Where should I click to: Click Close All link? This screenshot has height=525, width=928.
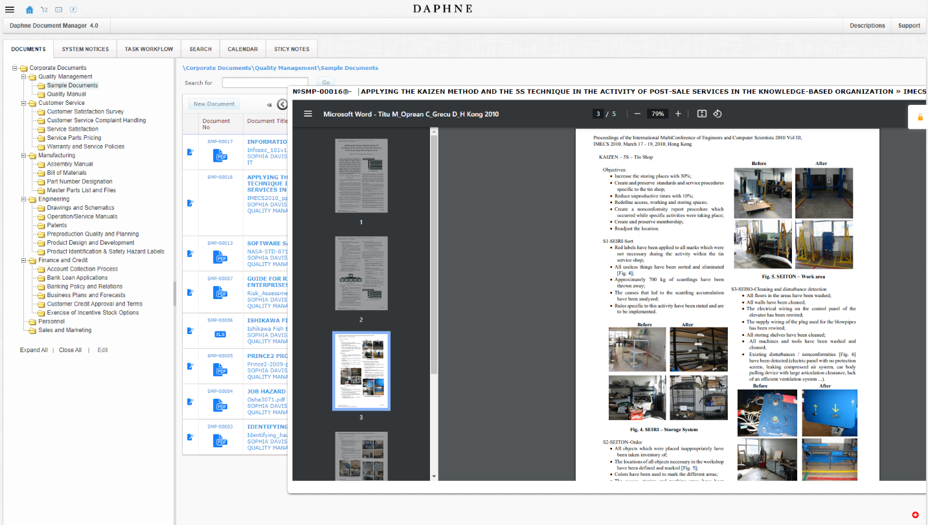[70, 350]
